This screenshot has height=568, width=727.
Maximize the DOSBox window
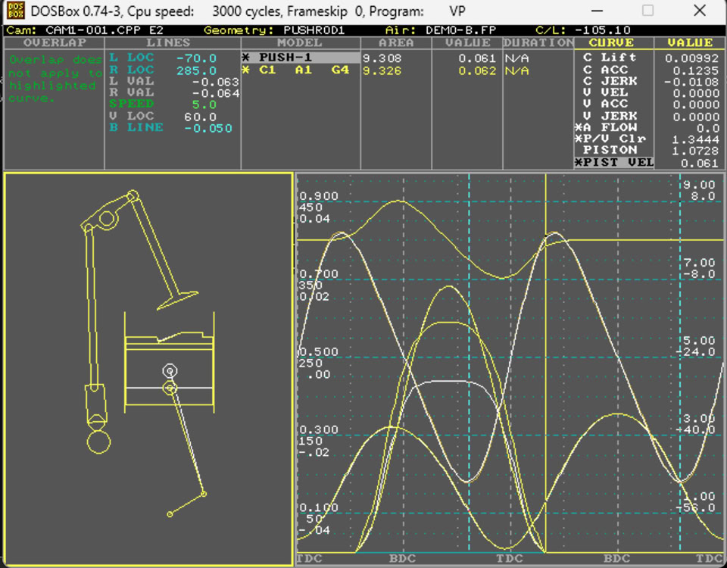[x=647, y=11]
